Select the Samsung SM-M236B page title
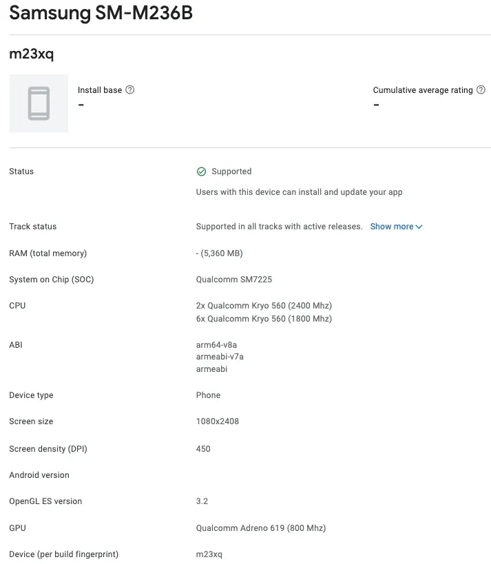The width and height of the screenshot is (491, 564). [101, 12]
